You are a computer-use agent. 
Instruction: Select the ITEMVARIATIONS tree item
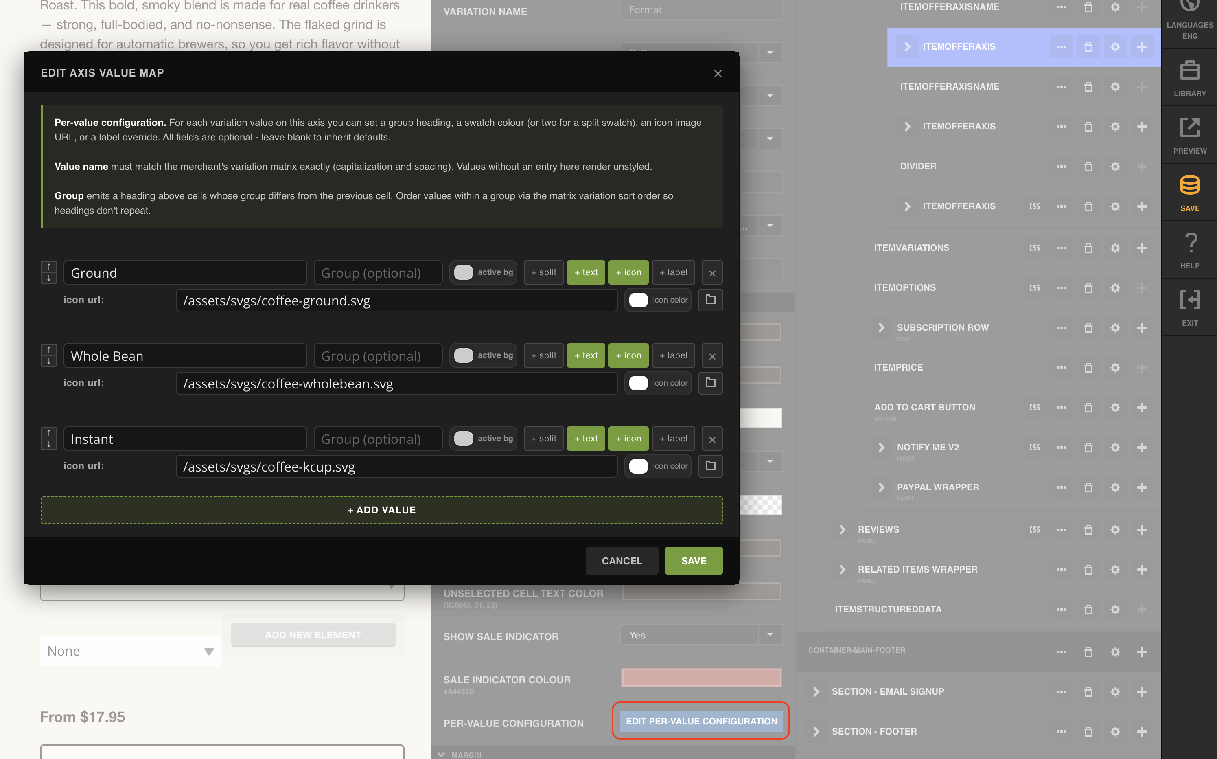pos(911,248)
